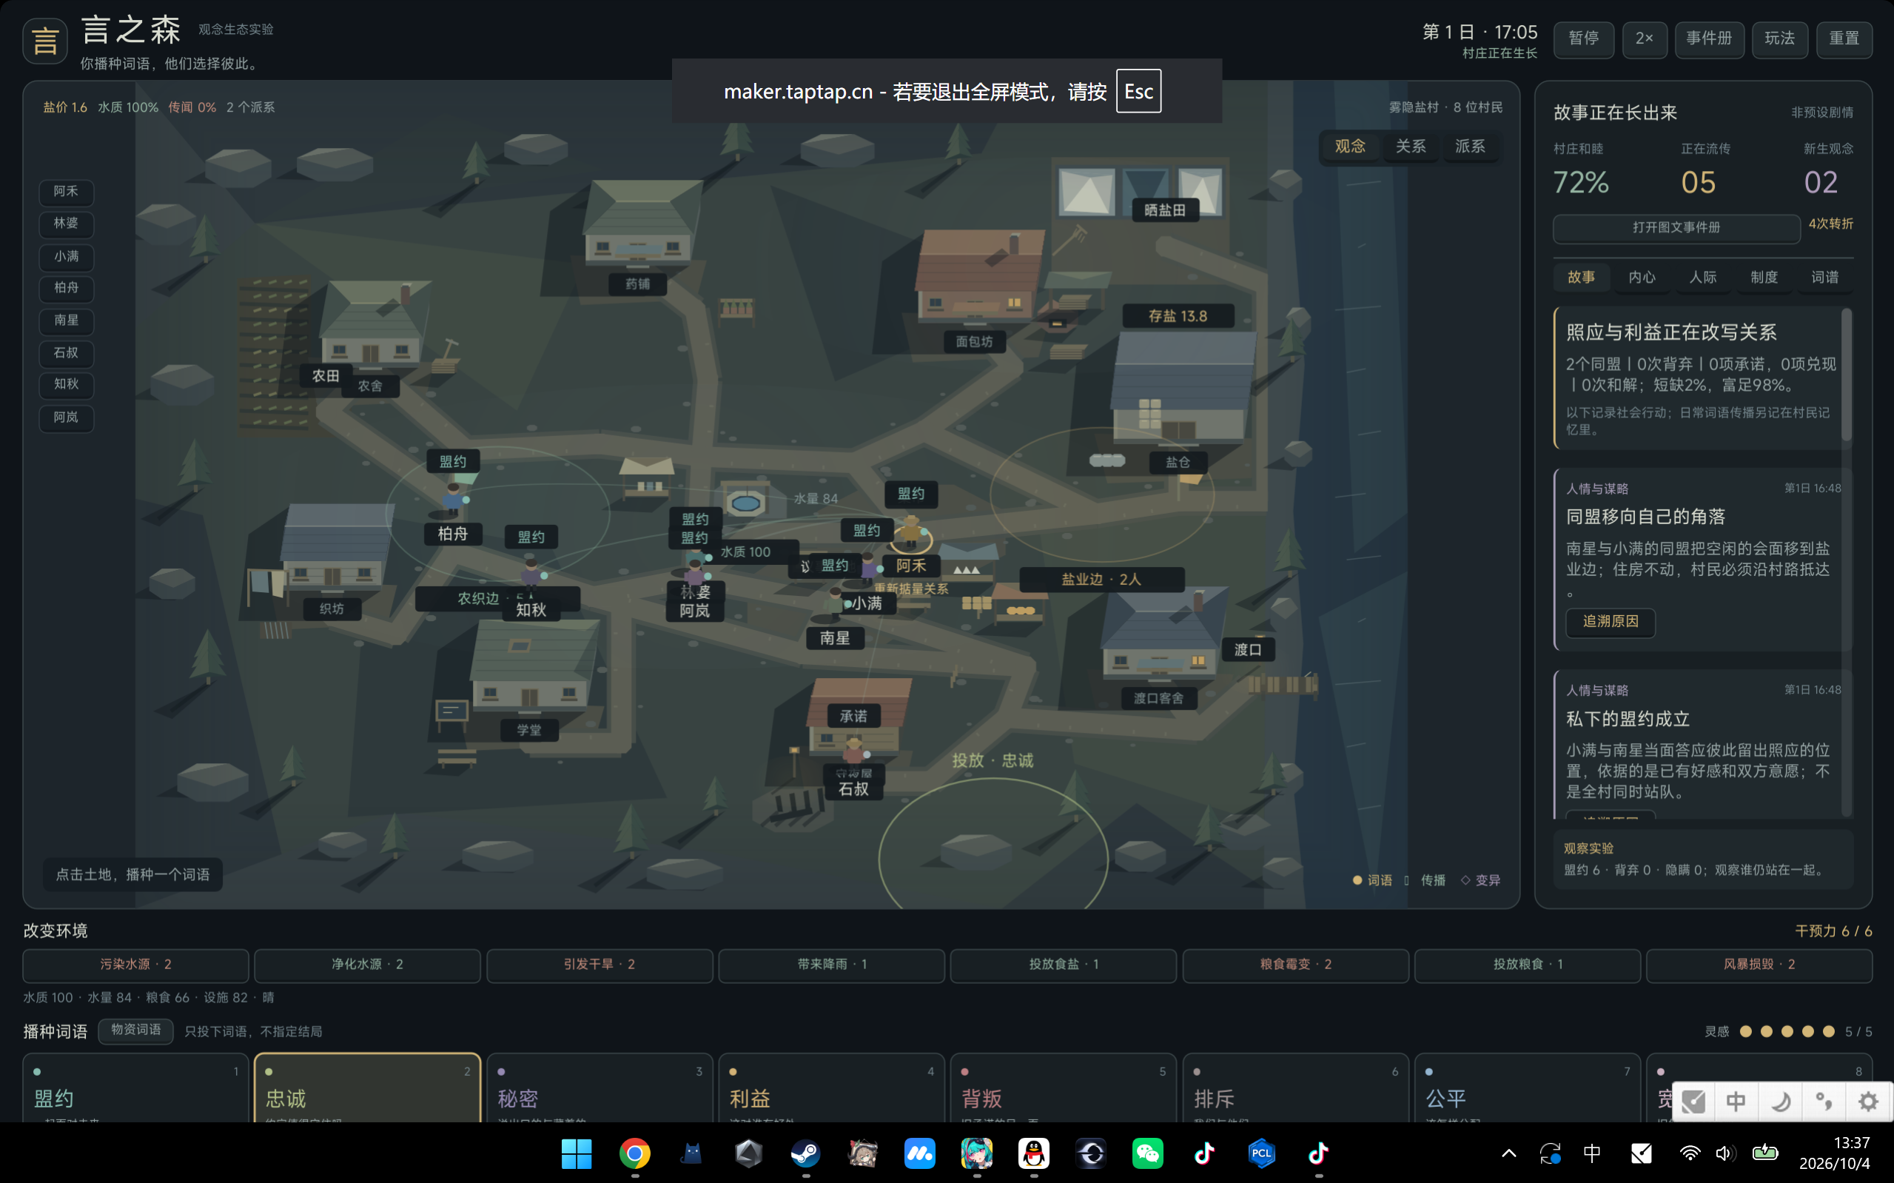Click the story panel scrollbar
Screen dimensions: 1894x1183
pyautogui.click(x=1847, y=374)
